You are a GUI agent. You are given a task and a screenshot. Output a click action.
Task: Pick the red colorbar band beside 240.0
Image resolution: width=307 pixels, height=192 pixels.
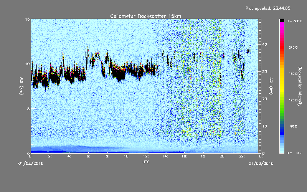click(x=282, y=48)
